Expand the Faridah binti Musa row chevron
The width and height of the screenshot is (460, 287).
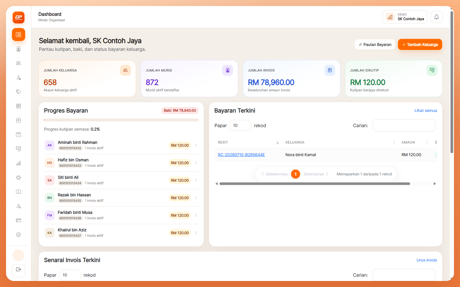tap(196, 215)
